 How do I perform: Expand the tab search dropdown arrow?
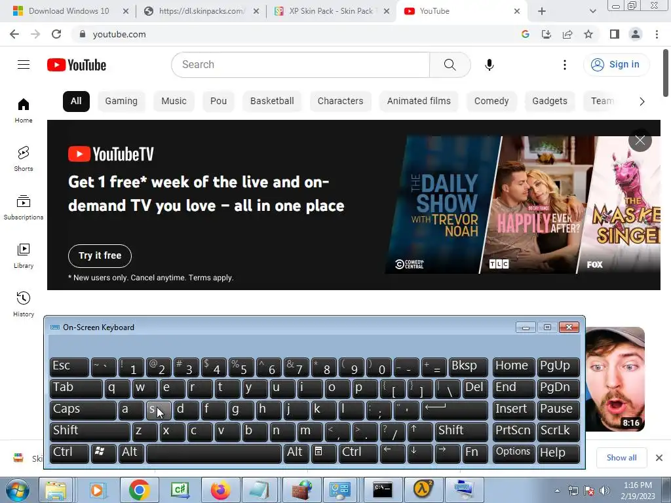(592, 11)
